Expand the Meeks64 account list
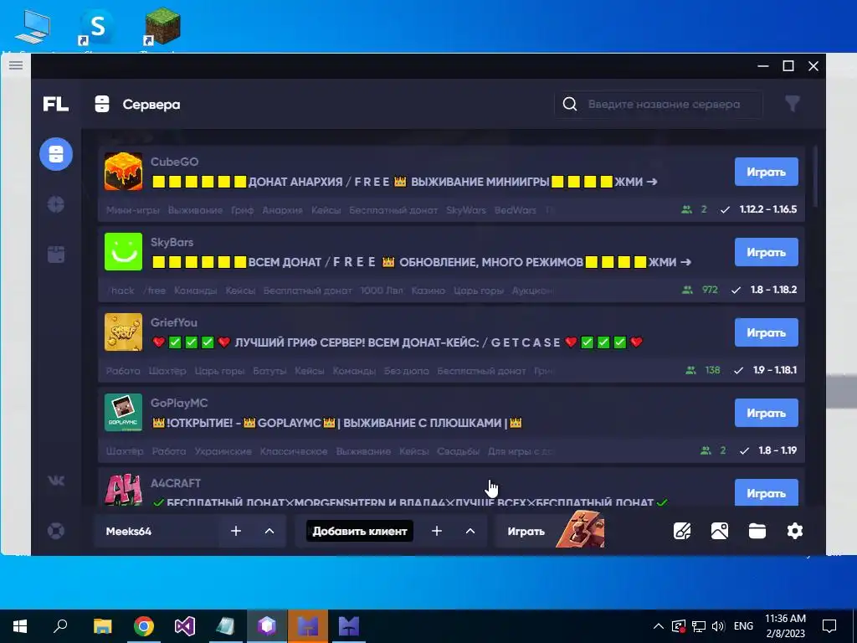This screenshot has width=857, height=643. pos(269,531)
